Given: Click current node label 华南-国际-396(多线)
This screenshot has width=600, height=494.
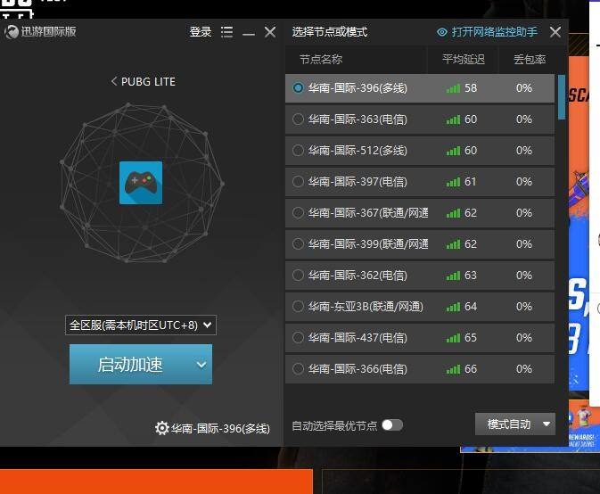Looking at the screenshot, I should click(220, 428).
